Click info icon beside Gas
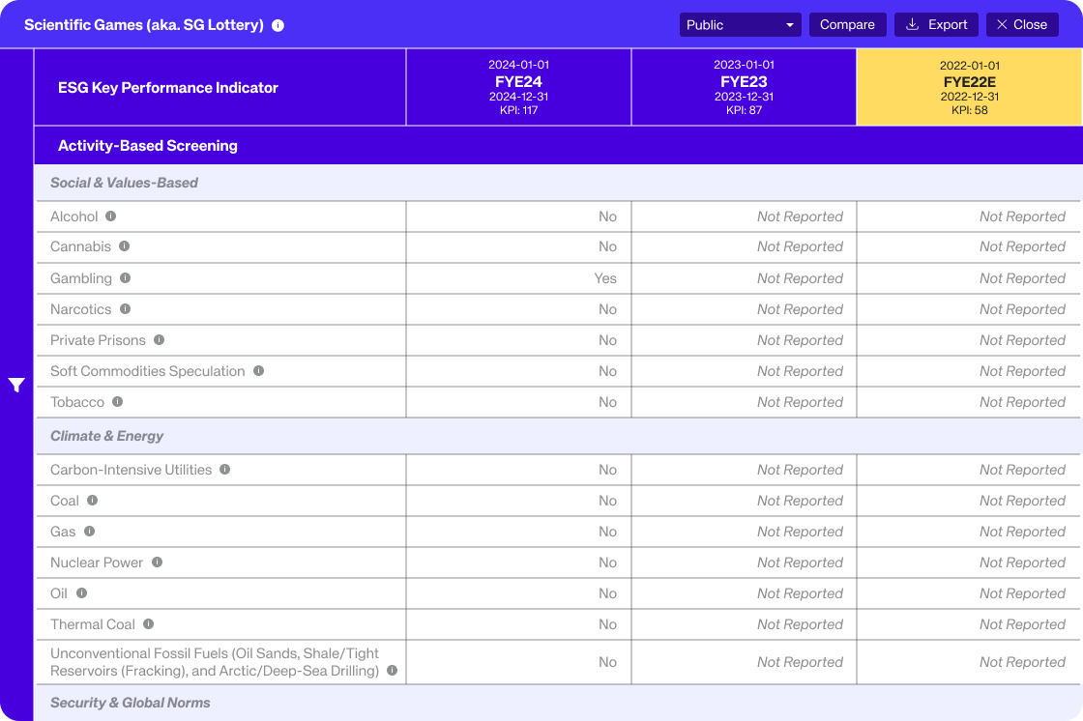Screen dimensions: 1083x721 [89, 531]
